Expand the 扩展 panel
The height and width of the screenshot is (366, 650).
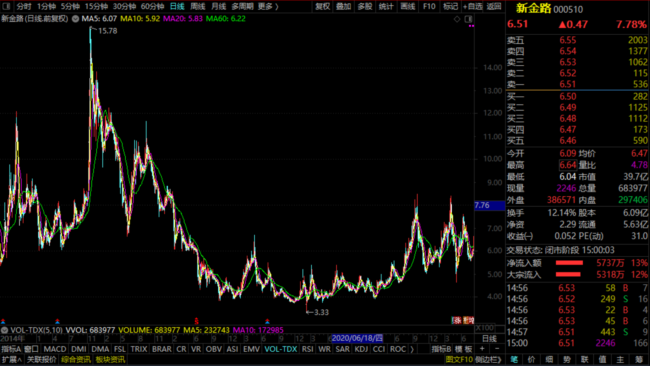point(11,359)
